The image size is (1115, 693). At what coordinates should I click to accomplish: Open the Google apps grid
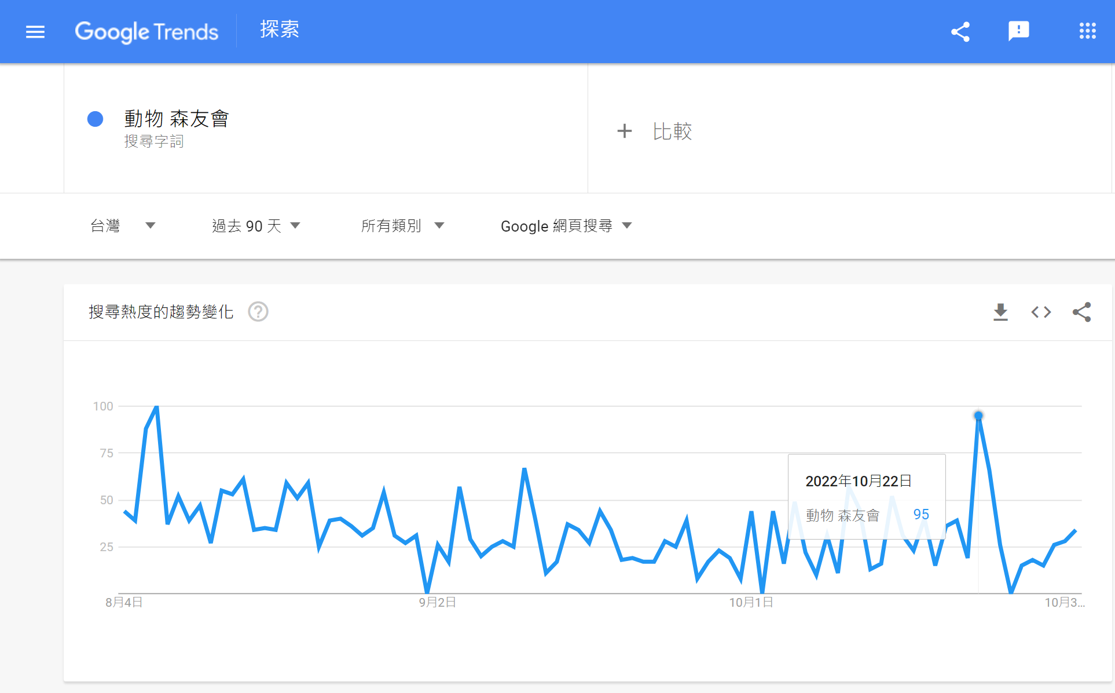1087,31
